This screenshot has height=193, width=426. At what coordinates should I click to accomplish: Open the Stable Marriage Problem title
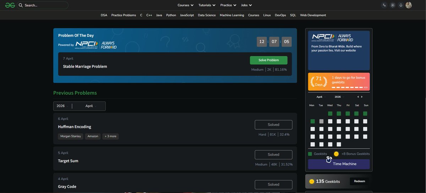coord(85,67)
